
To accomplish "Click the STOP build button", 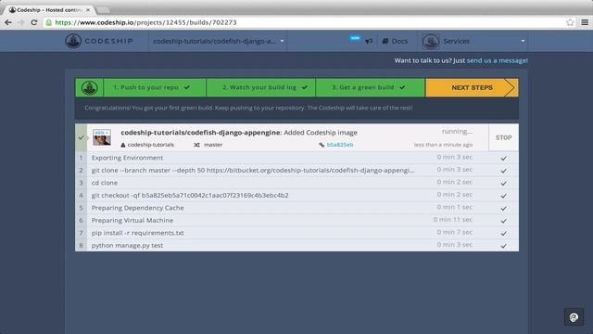I will pyautogui.click(x=503, y=138).
